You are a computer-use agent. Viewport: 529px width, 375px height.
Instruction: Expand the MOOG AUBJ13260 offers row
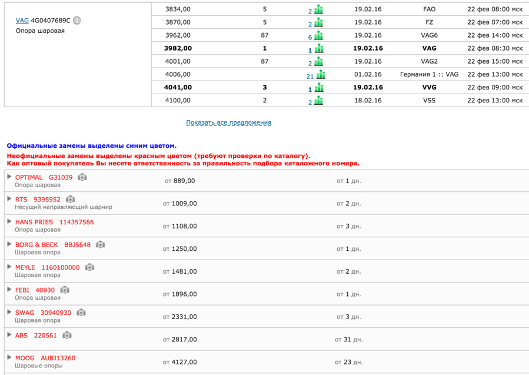(x=9, y=357)
